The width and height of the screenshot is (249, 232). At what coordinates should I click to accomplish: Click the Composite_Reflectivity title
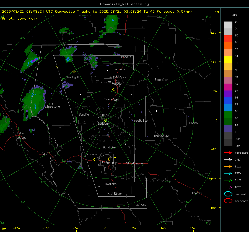(124, 4)
